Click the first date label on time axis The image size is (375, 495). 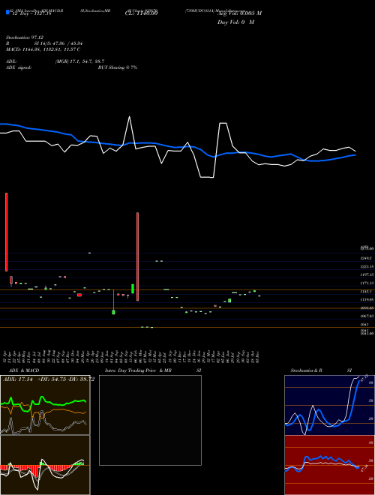click(x=6, y=356)
